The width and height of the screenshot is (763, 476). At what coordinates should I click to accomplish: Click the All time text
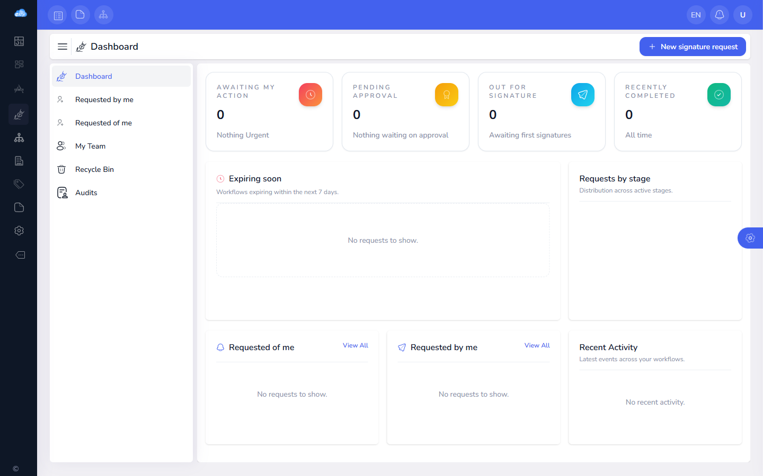coord(638,135)
